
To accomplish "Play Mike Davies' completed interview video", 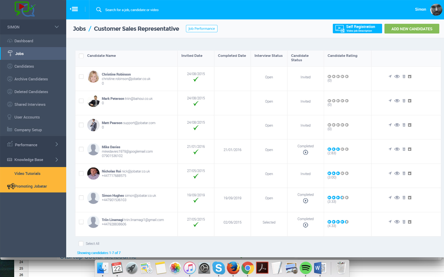I will [x=306, y=152].
